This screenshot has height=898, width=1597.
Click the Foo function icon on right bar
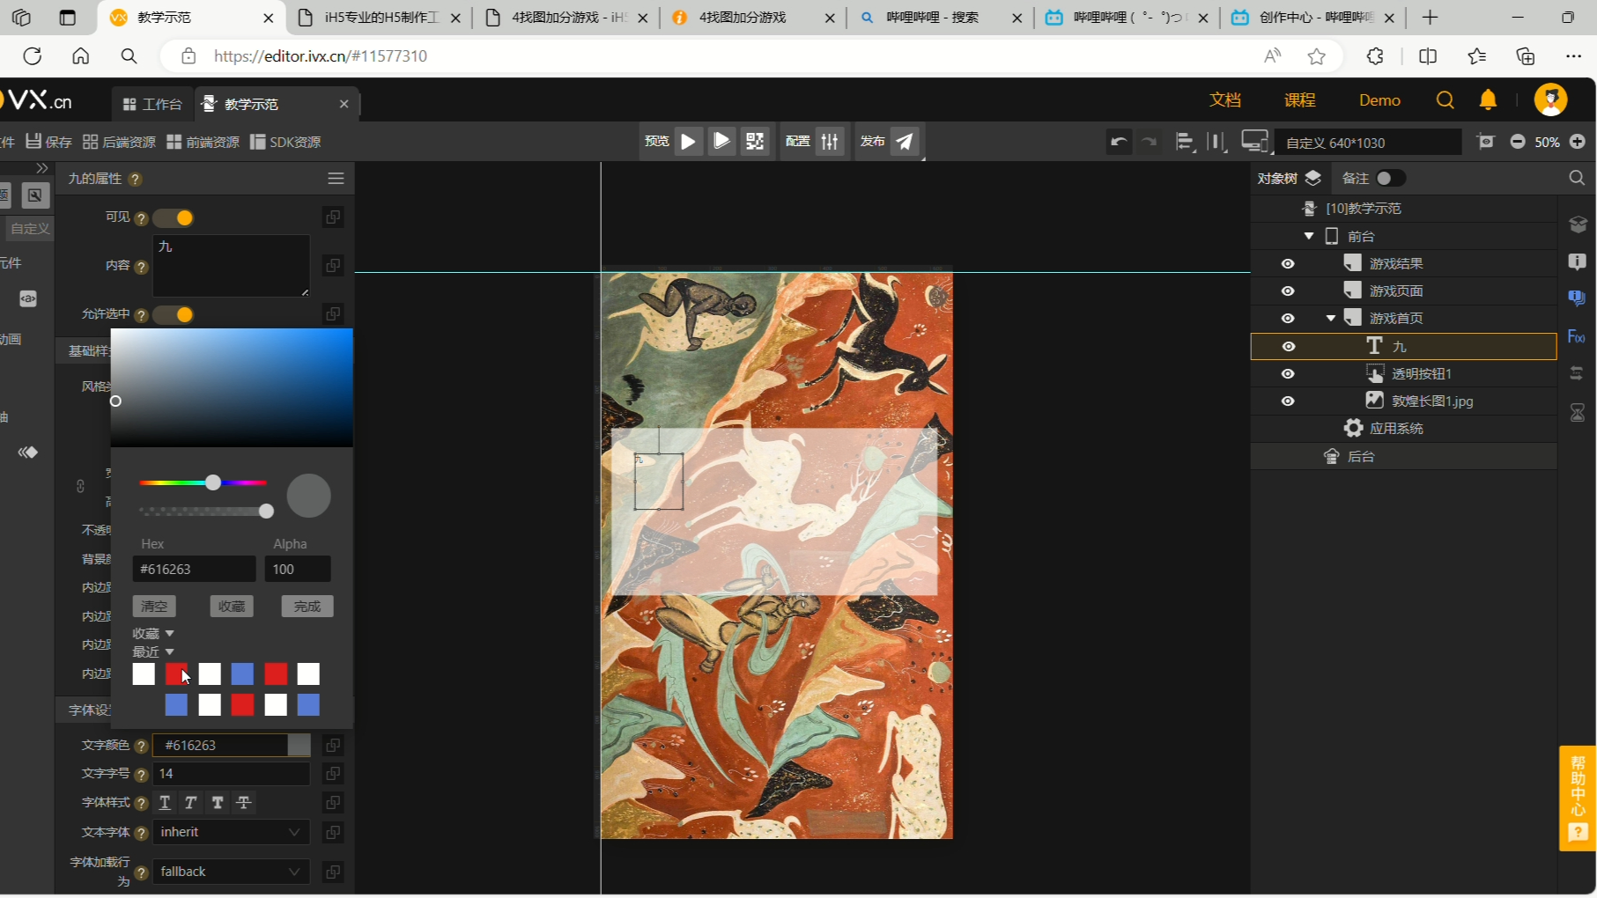pos(1577,336)
